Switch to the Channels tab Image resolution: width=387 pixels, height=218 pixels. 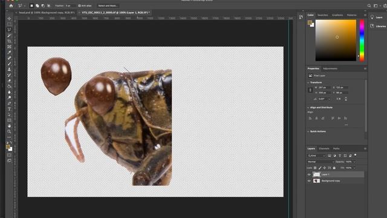pyautogui.click(x=324, y=148)
